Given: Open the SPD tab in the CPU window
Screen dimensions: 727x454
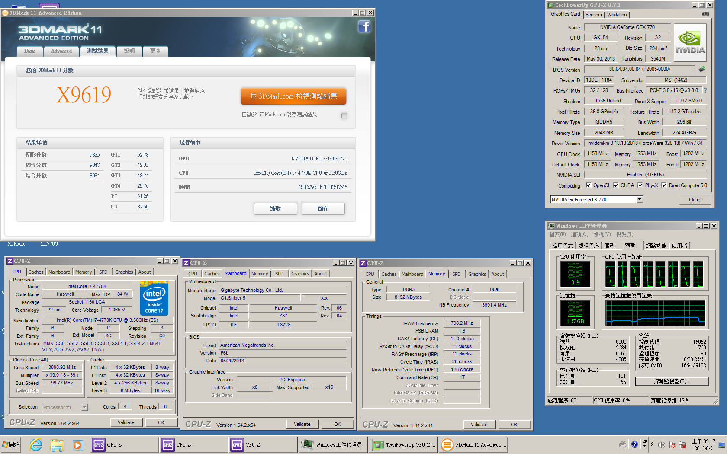Looking at the screenshot, I should (x=103, y=272).
